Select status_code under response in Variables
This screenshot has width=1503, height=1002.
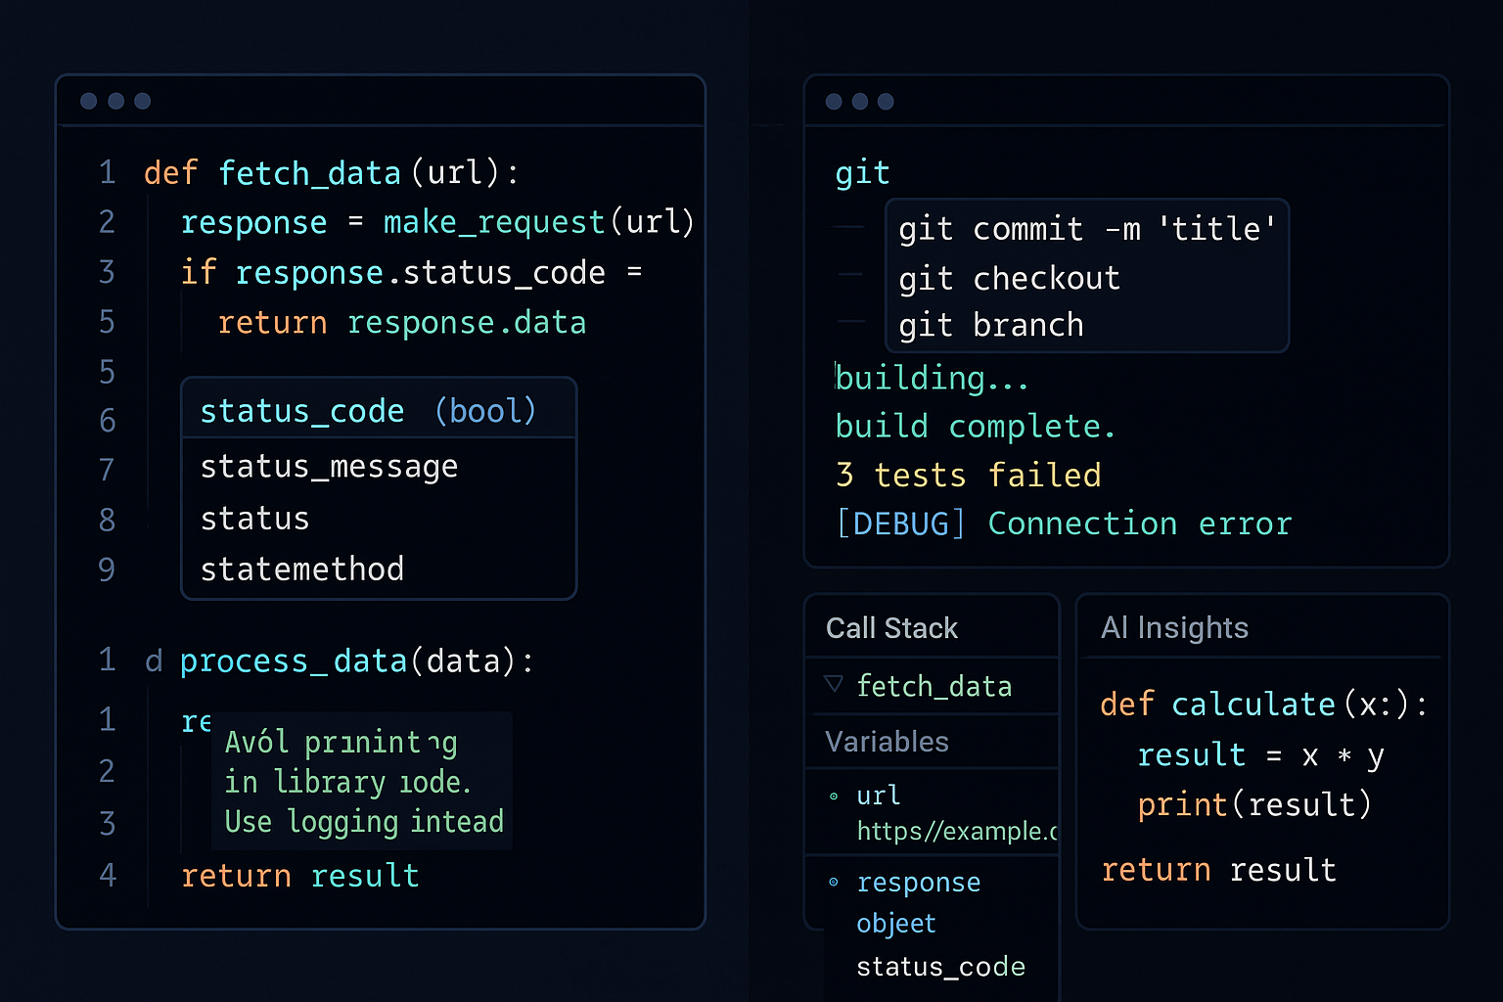(940, 967)
